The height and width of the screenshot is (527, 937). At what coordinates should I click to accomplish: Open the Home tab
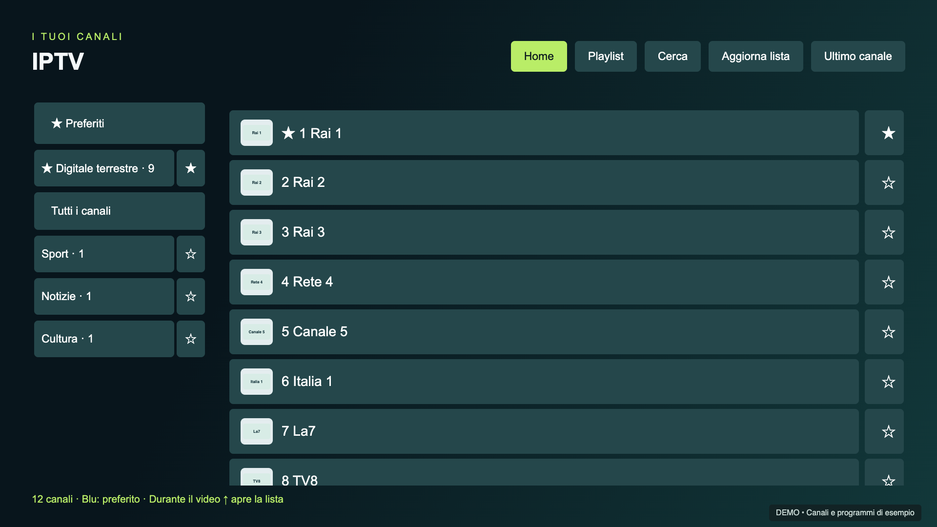pyautogui.click(x=539, y=56)
